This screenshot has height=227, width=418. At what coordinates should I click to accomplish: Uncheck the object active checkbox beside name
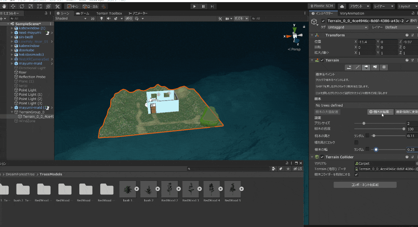tap(323, 21)
